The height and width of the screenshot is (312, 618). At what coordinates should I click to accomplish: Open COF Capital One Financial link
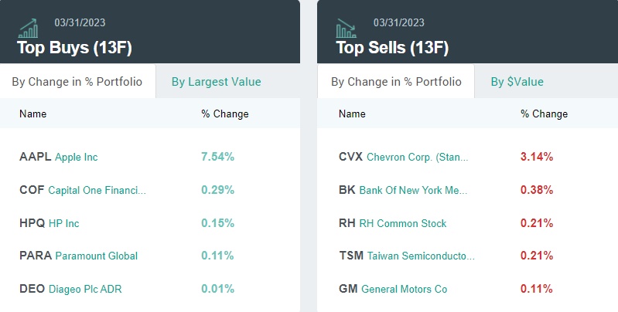tap(83, 190)
